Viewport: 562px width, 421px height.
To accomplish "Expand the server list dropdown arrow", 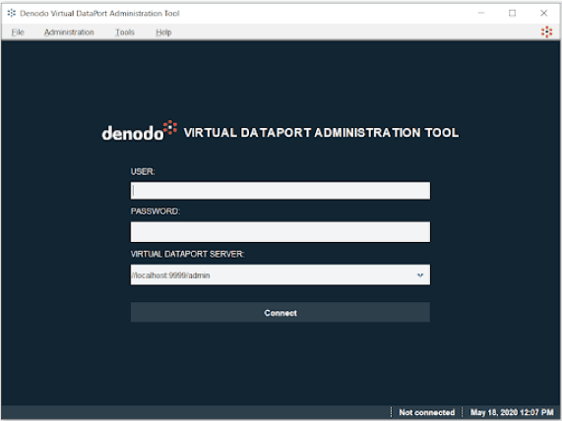I will click(x=420, y=275).
